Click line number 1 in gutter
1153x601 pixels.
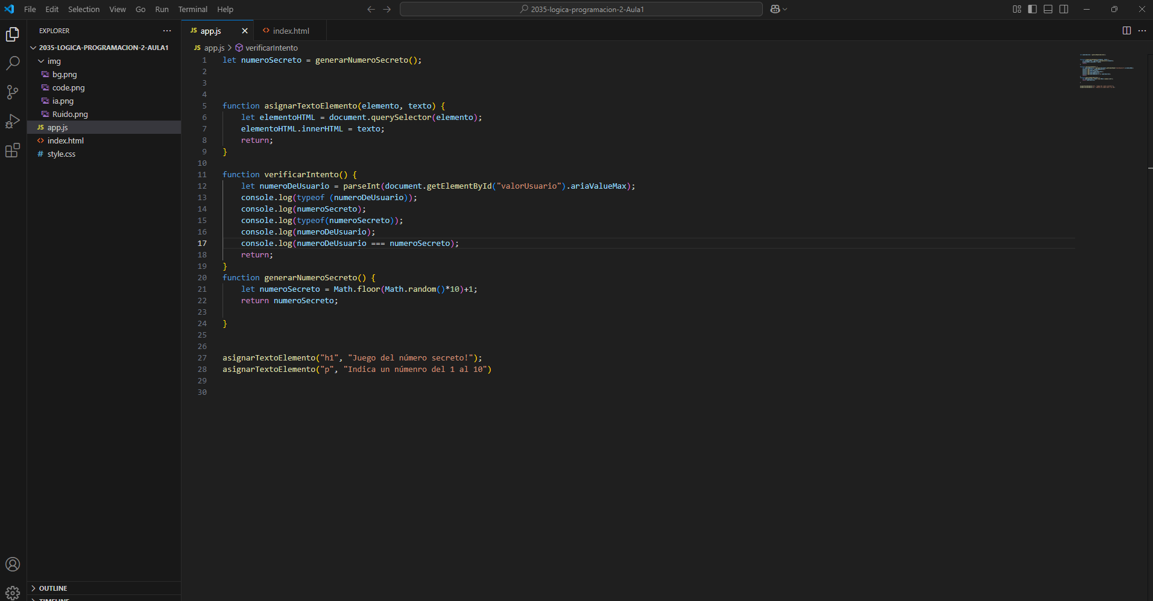click(x=204, y=60)
